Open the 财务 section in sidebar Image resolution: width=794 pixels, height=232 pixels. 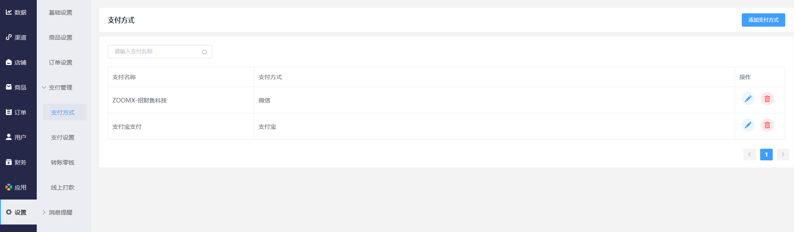coord(18,162)
